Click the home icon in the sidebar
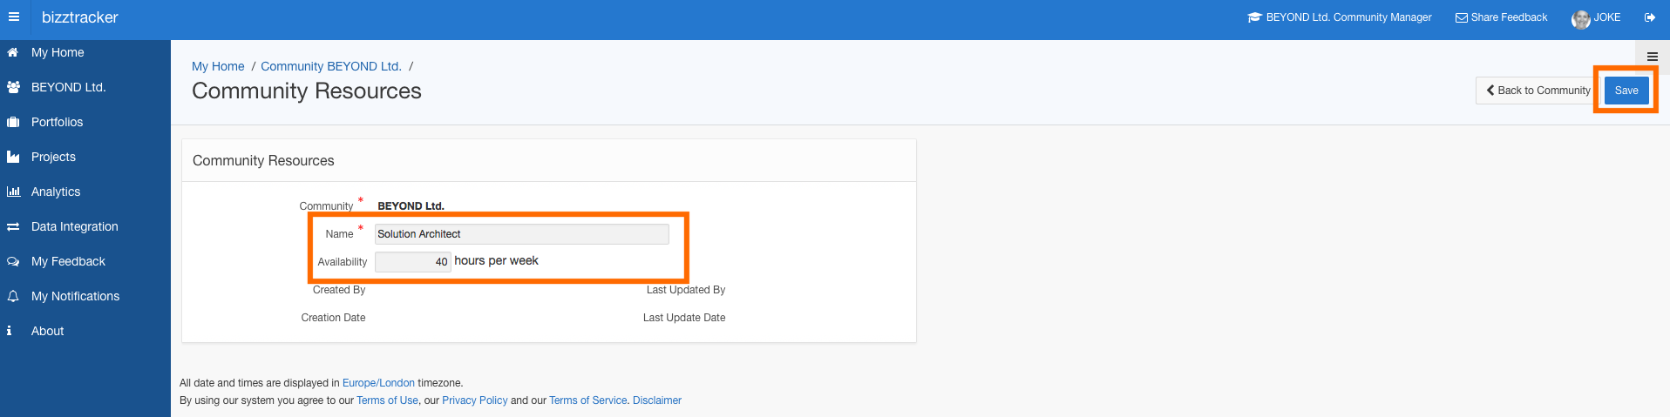Image resolution: width=1670 pixels, height=417 pixels. pyautogui.click(x=13, y=52)
